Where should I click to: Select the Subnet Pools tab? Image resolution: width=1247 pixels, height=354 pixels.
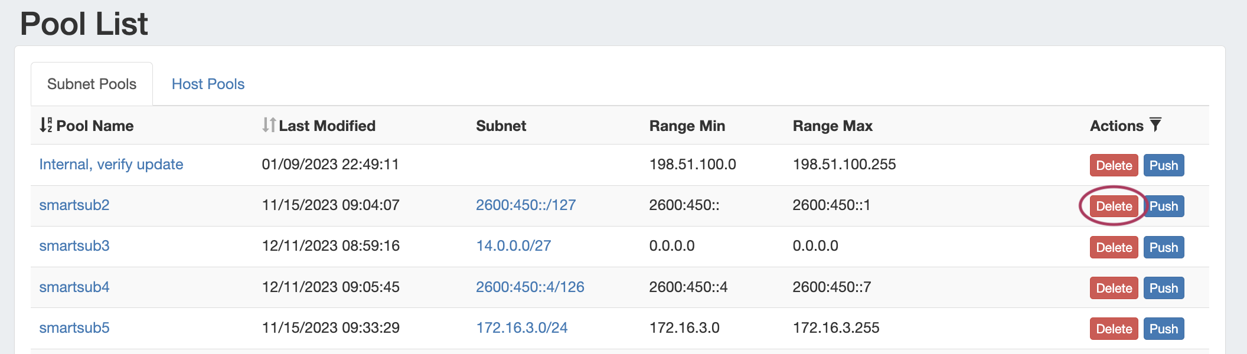(x=92, y=84)
